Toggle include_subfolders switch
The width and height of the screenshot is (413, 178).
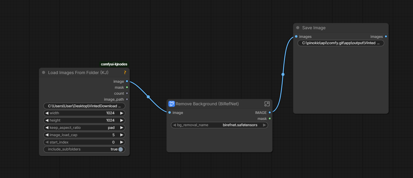(x=121, y=149)
